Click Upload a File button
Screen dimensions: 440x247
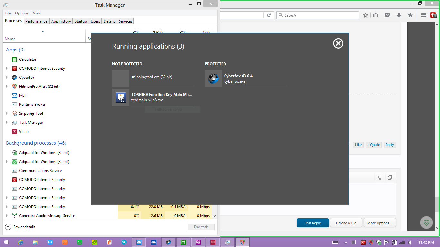point(346,223)
